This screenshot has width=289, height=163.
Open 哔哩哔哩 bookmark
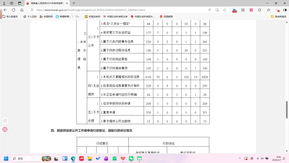tap(68, 16)
